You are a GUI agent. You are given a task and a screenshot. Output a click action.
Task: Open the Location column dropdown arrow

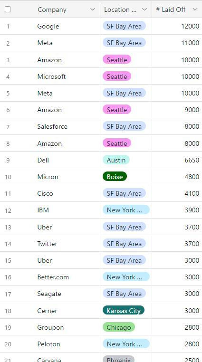(144, 10)
